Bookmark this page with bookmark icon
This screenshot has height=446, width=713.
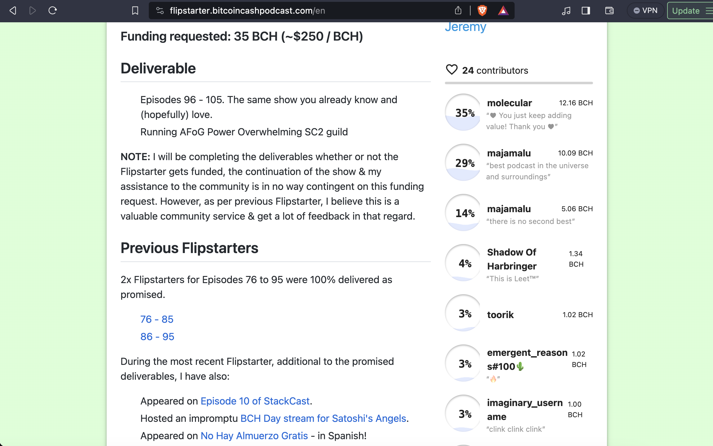[135, 11]
